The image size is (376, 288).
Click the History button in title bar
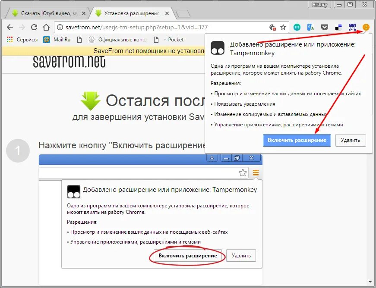tap(319, 5)
